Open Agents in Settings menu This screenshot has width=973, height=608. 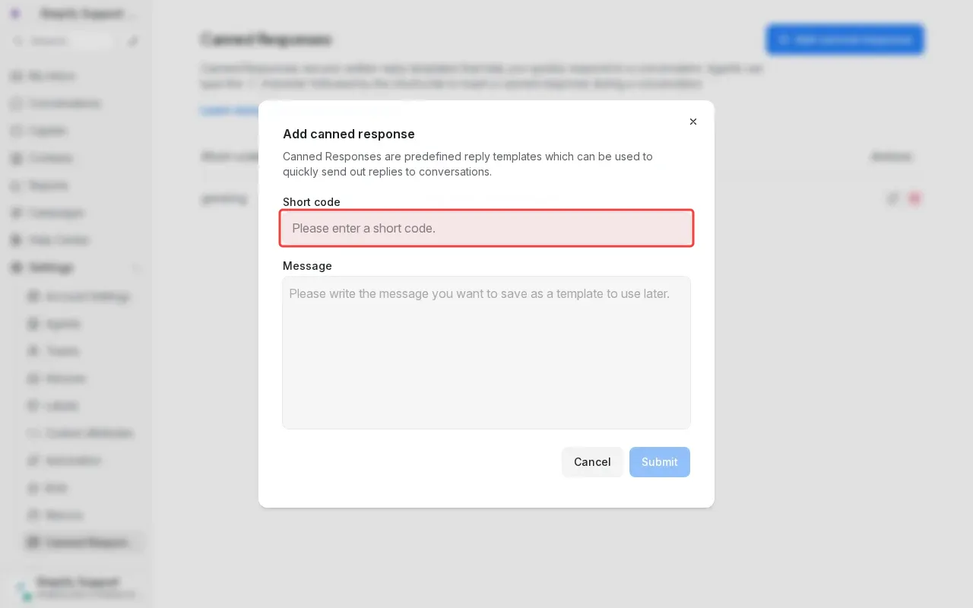tap(63, 324)
